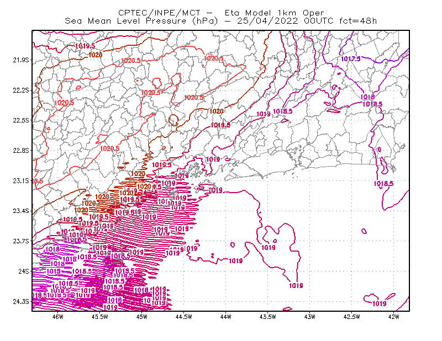Click the 46W longitude axis label
442x341 pixels.
click(58, 317)
